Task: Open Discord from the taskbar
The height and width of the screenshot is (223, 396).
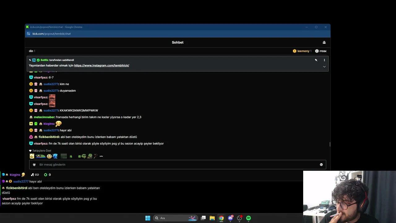Action: [x=230, y=218]
